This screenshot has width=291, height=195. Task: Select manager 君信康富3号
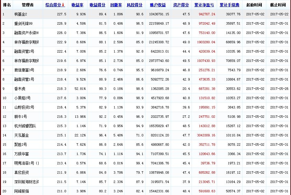(x=24, y=70)
